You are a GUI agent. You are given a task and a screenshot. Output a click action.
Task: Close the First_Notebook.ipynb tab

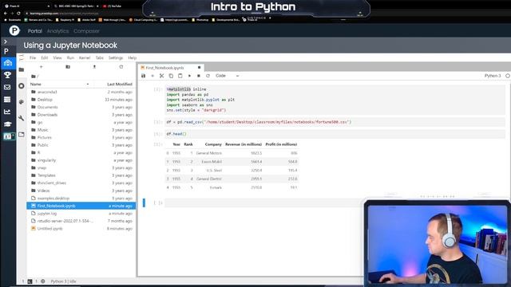click(199, 67)
